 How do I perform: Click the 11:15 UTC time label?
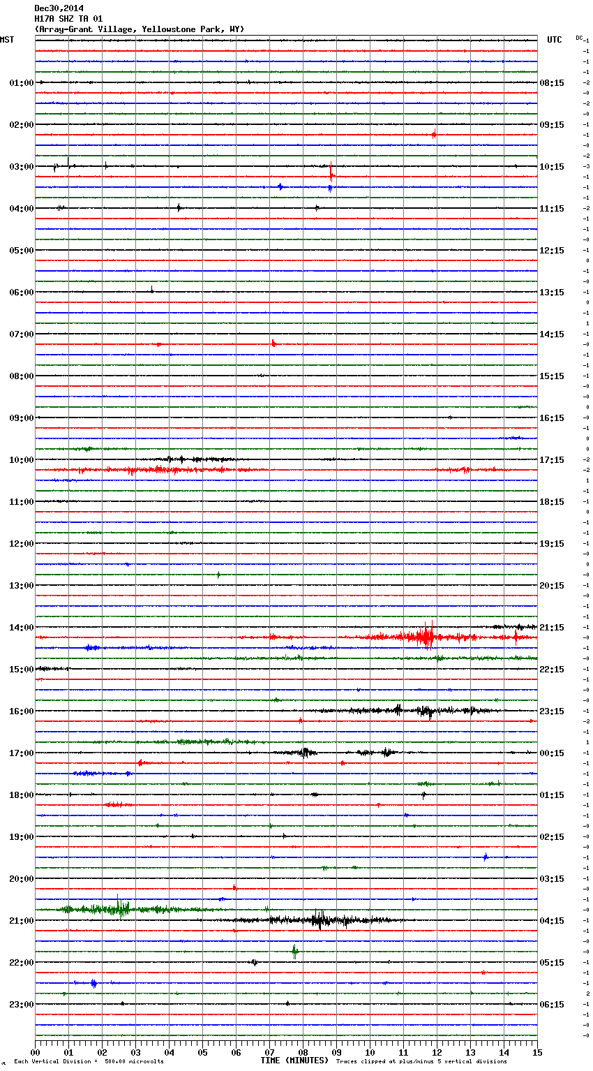click(x=552, y=209)
